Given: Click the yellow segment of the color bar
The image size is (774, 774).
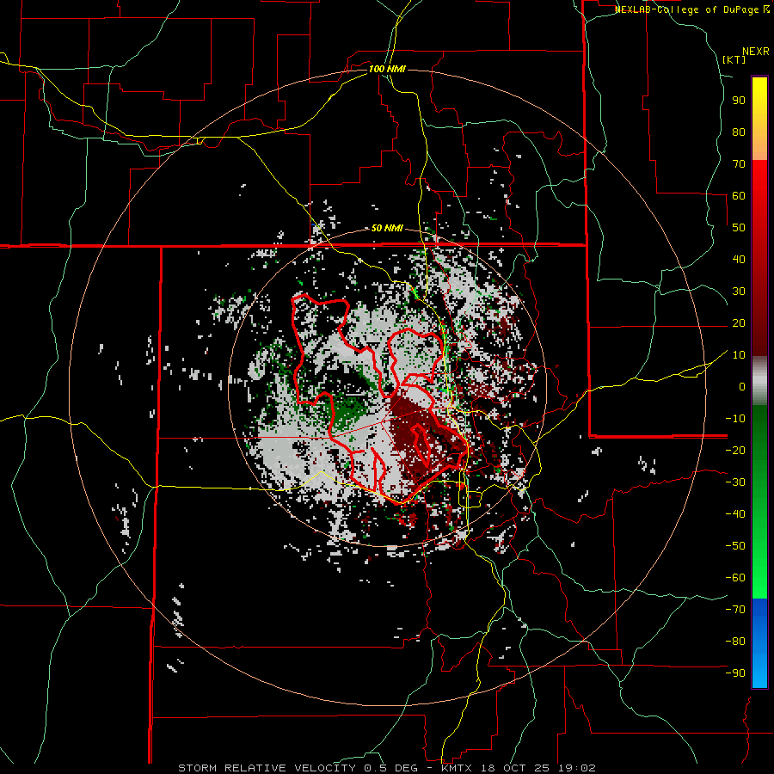Looking at the screenshot, I should pos(759,119).
